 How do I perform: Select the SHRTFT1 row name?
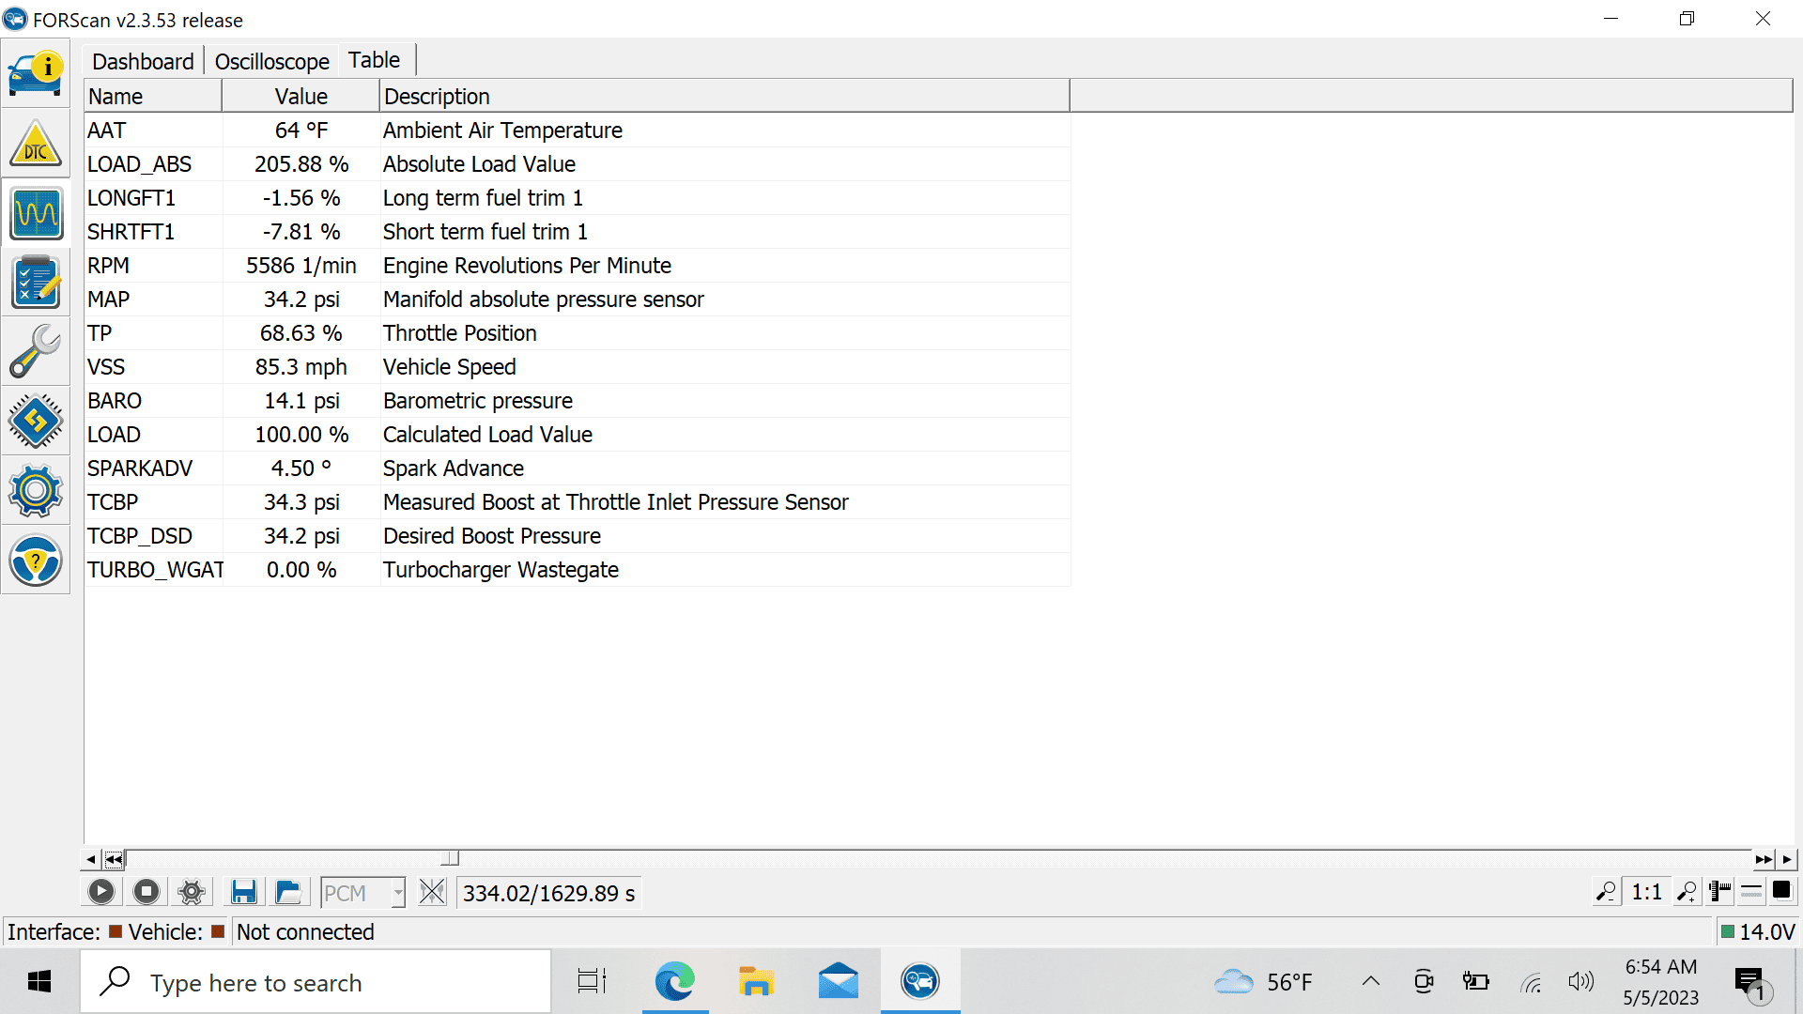(131, 232)
